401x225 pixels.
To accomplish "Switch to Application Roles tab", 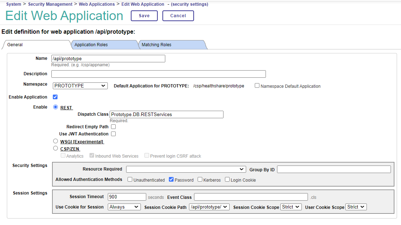I will [91, 45].
